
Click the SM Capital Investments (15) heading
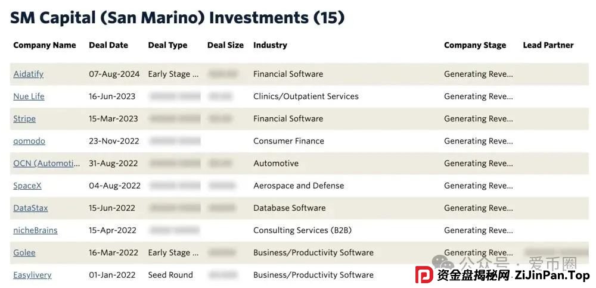pyautogui.click(x=178, y=17)
